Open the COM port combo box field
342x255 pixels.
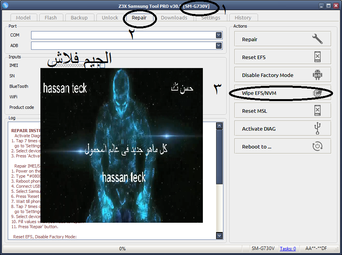click(x=127, y=35)
